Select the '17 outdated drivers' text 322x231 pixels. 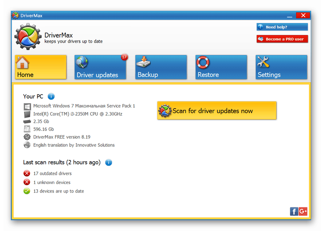click(x=53, y=174)
